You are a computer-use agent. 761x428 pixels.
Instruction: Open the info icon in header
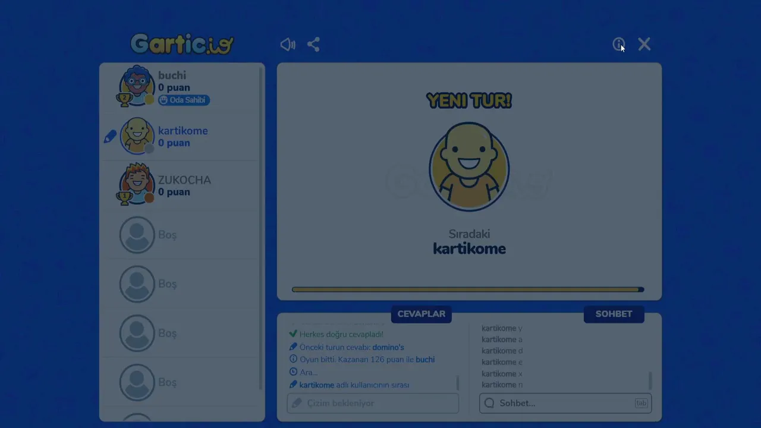tap(619, 45)
